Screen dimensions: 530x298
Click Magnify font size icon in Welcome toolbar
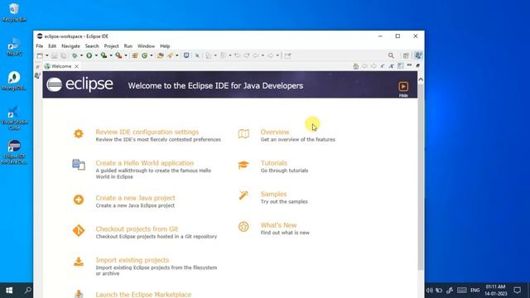click(391, 66)
